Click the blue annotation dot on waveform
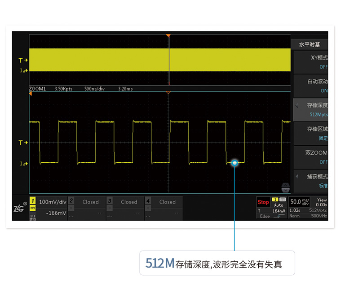 point(234,163)
